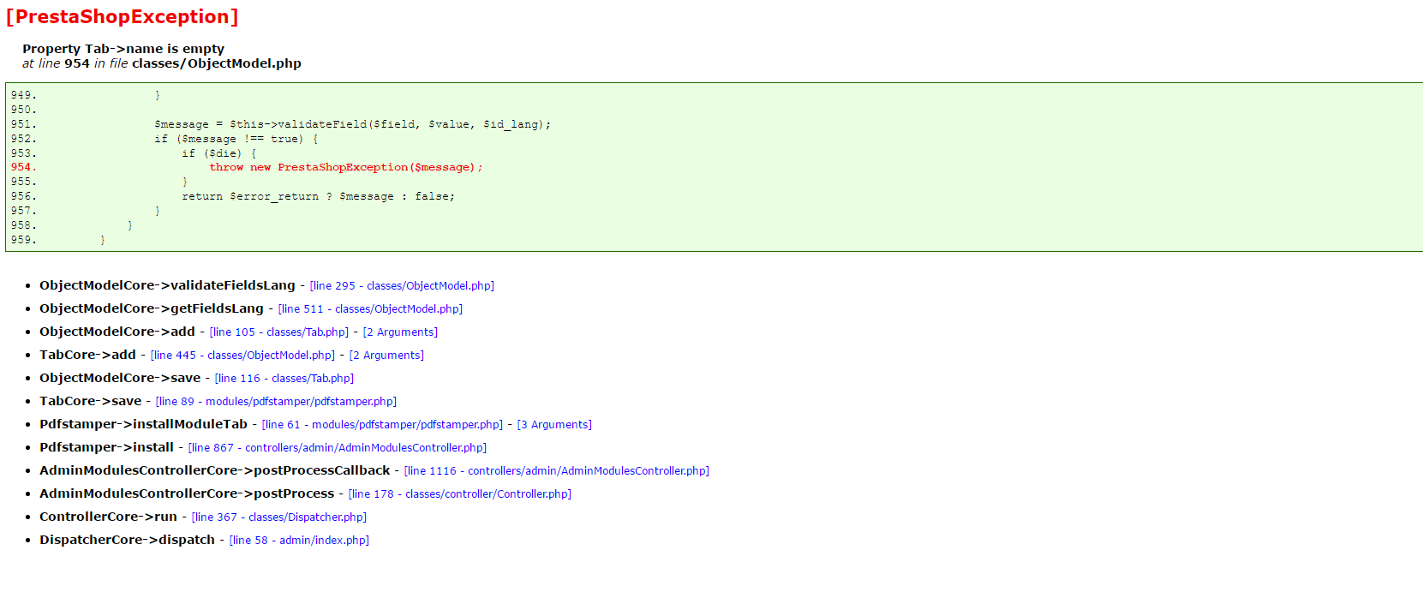Click 'at line 954 in file classes/ObjectModel.php' text
This screenshot has width=1423, height=604.
click(x=162, y=63)
